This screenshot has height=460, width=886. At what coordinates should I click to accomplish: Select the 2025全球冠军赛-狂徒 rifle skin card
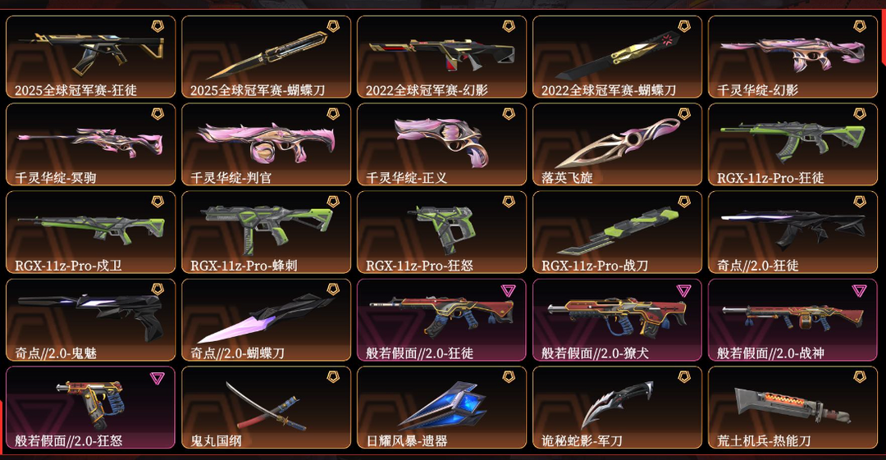tap(90, 57)
